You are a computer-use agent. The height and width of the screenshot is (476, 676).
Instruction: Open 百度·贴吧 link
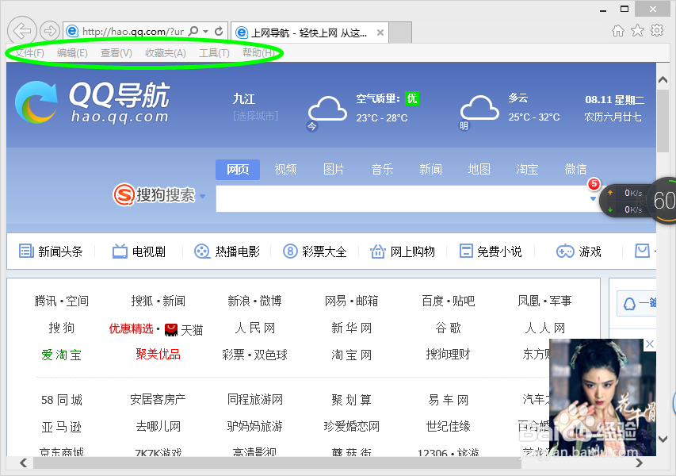(x=449, y=301)
